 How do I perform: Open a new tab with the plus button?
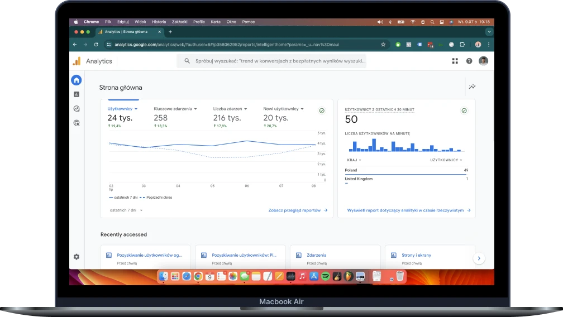pos(170,32)
